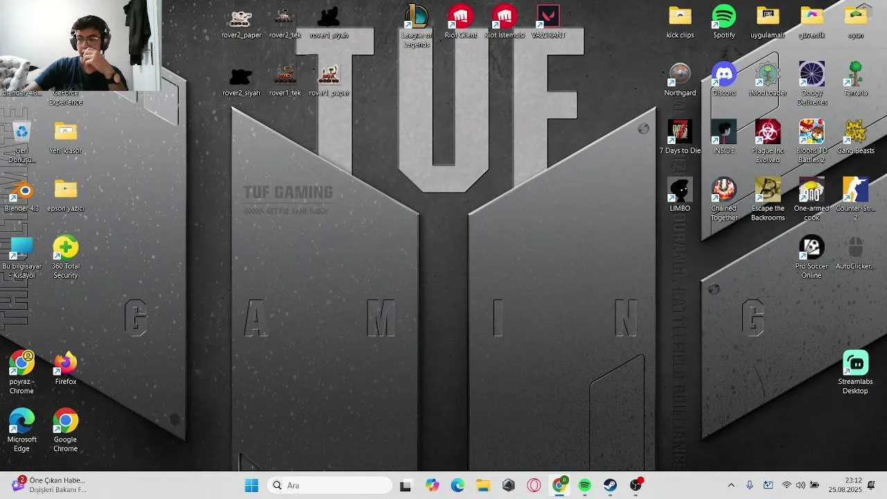Launch the INSIDE game shortcut
887x499 pixels.
tap(724, 138)
